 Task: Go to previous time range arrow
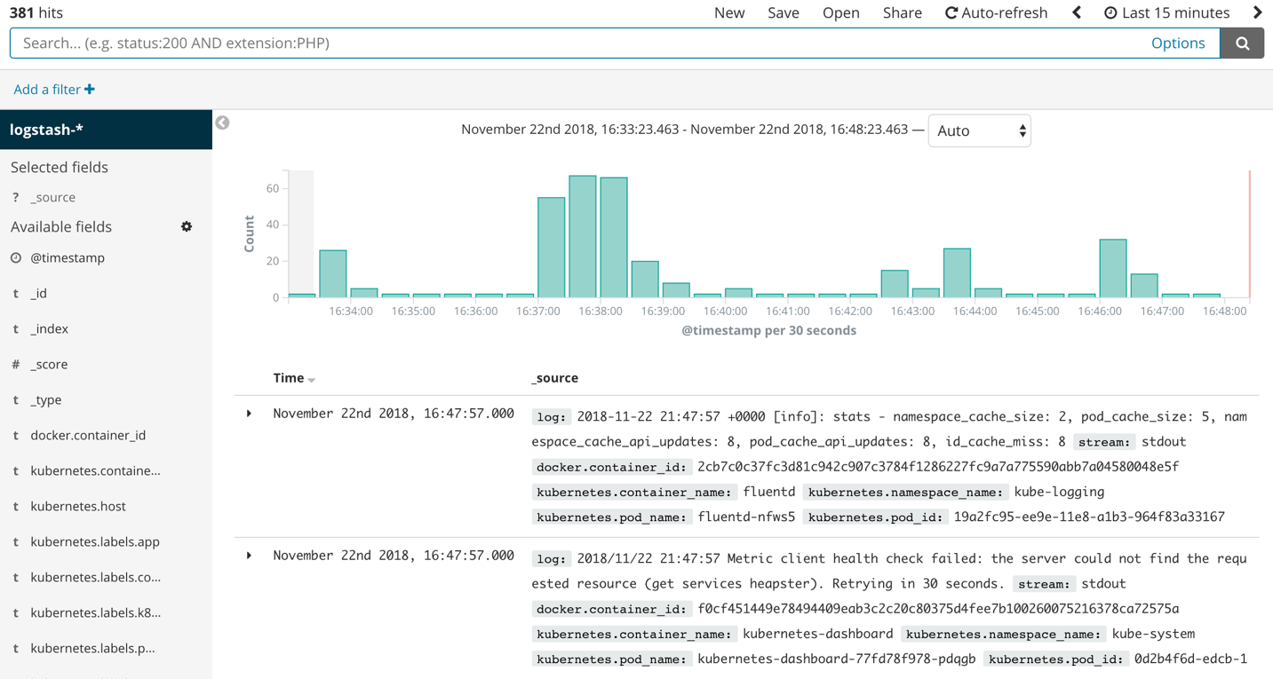[x=1077, y=12]
